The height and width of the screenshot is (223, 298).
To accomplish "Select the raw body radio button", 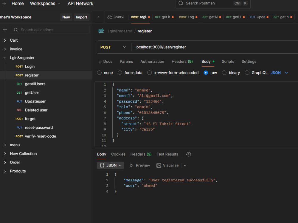I will point(206,73).
